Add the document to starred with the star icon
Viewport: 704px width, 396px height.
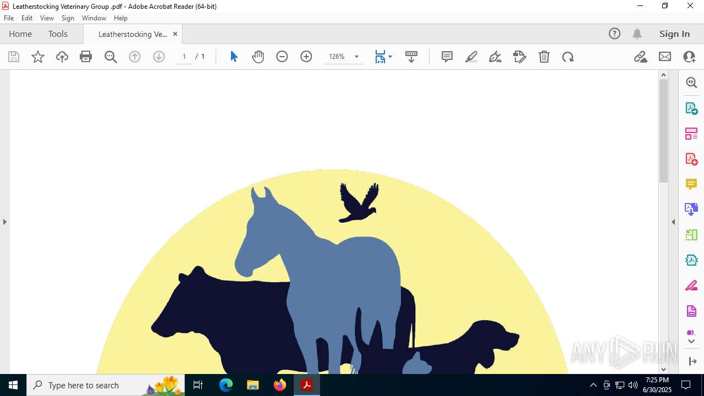pos(38,57)
